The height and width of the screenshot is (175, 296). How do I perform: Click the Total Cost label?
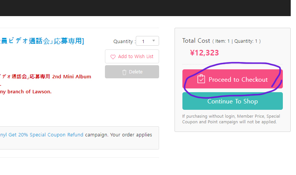point(196,40)
